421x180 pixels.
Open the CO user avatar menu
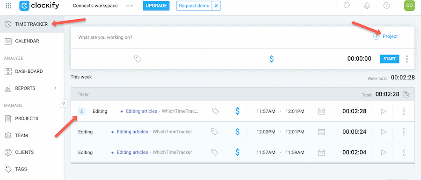[x=409, y=6]
